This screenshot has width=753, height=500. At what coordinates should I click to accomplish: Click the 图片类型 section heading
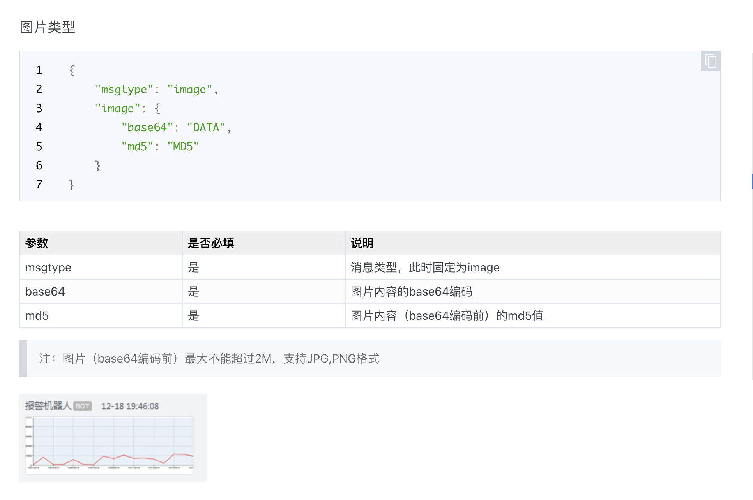point(47,27)
